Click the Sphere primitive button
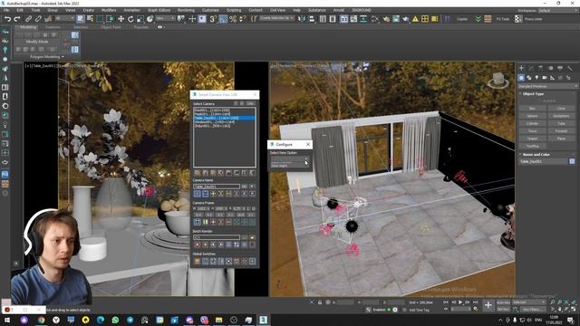This screenshot has width=580, height=326. point(532,116)
